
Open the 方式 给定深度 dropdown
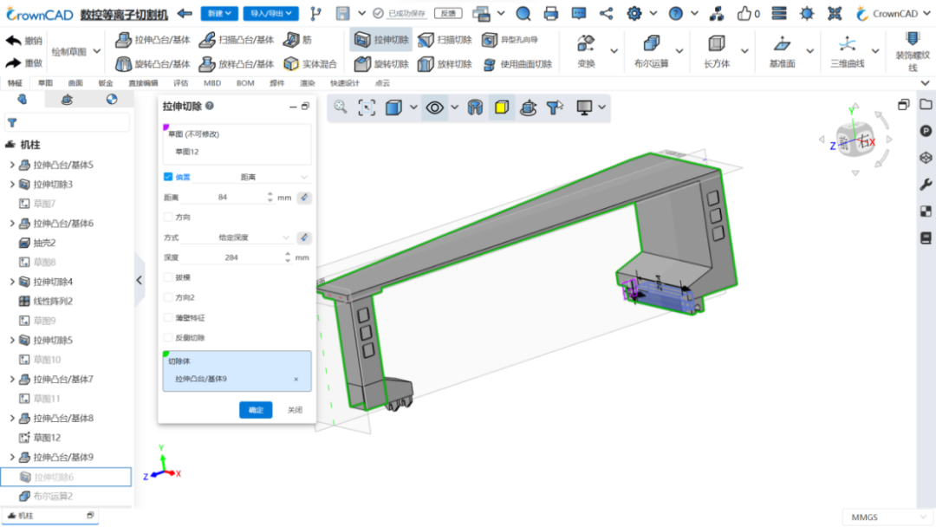coord(252,237)
